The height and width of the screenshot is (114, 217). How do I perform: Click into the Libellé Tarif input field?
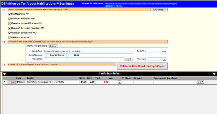coord(88,51)
